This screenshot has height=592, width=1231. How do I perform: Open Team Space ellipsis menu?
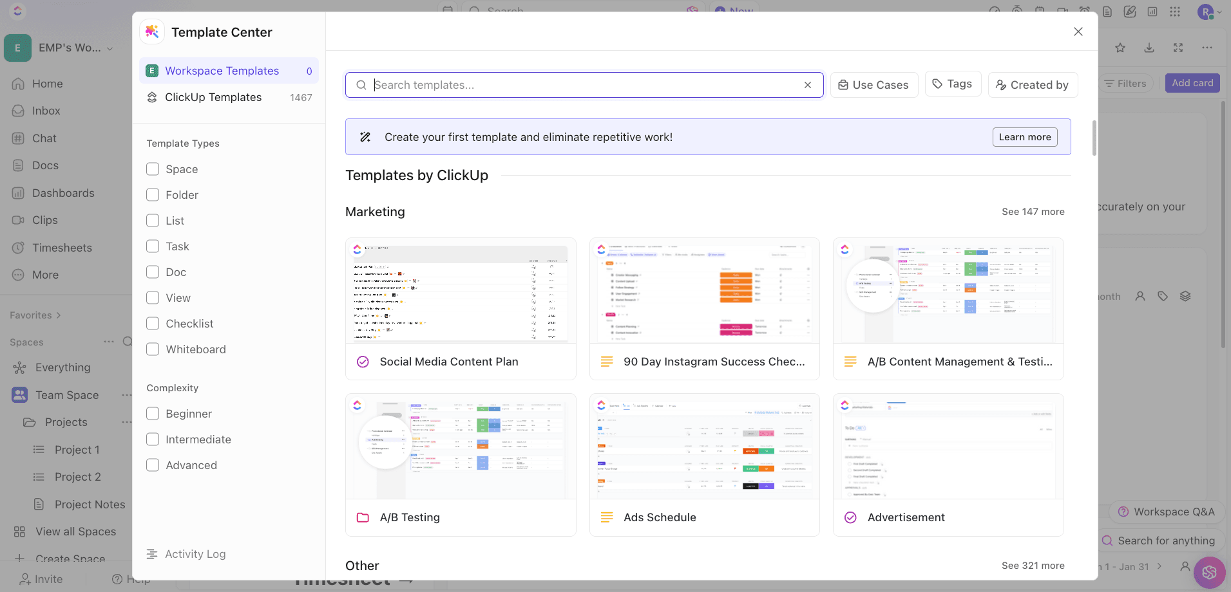coord(126,395)
